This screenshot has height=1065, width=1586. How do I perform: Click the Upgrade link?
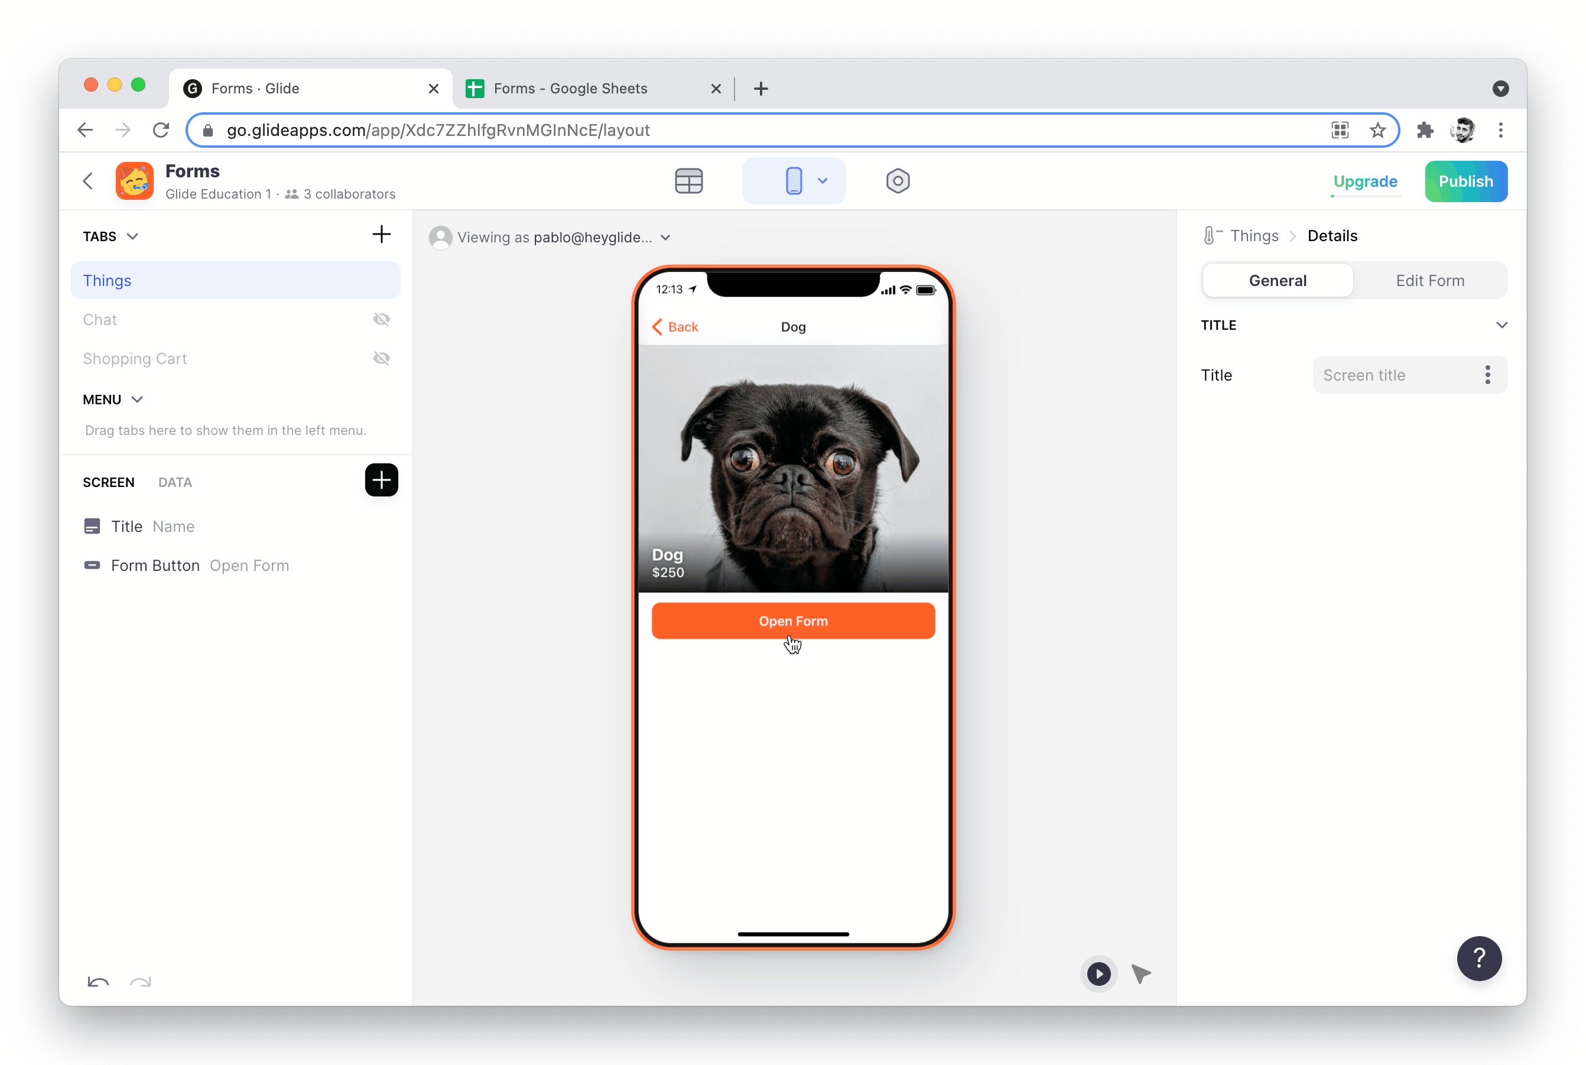tap(1364, 181)
